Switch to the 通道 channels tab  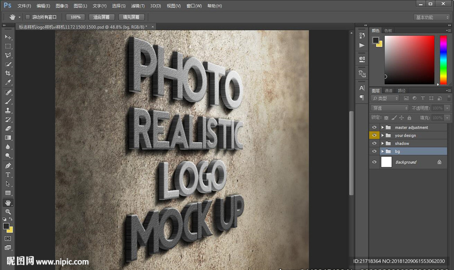coord(388,91)
